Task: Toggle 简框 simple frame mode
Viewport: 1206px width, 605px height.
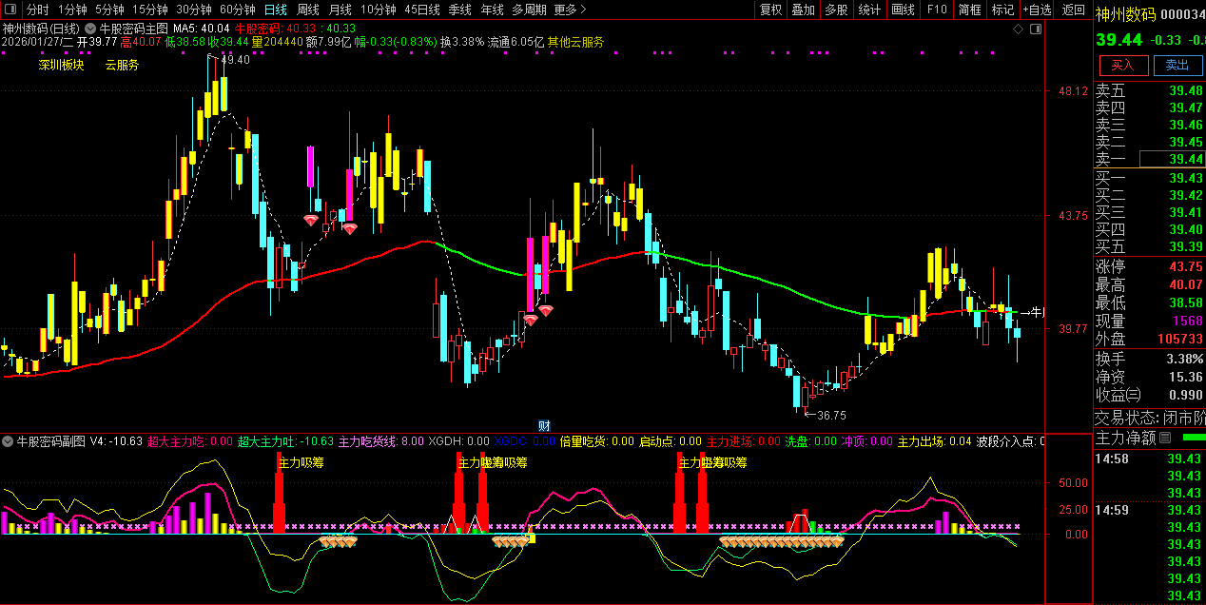Action: click(969, 10)
